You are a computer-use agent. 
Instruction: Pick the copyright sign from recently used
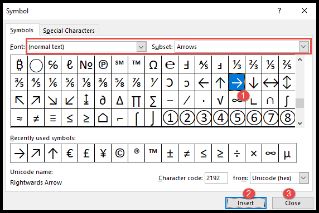pyautogui.click(x=119, y=153)
